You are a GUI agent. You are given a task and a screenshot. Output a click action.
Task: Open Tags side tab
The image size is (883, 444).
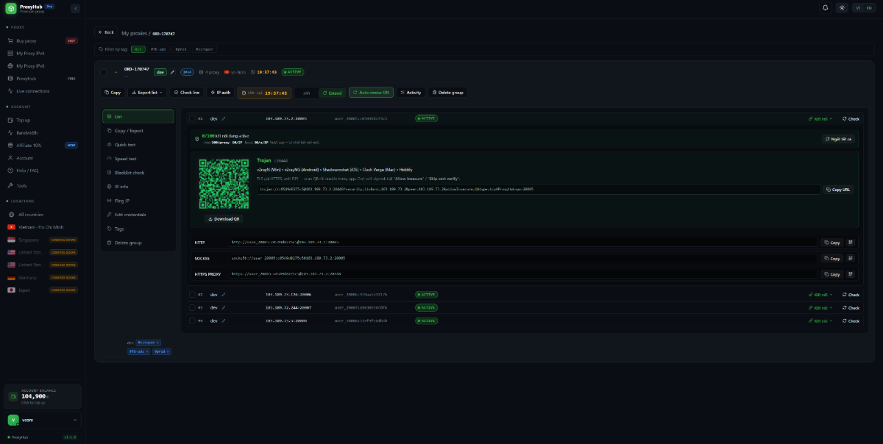click(x=138, y=229)
